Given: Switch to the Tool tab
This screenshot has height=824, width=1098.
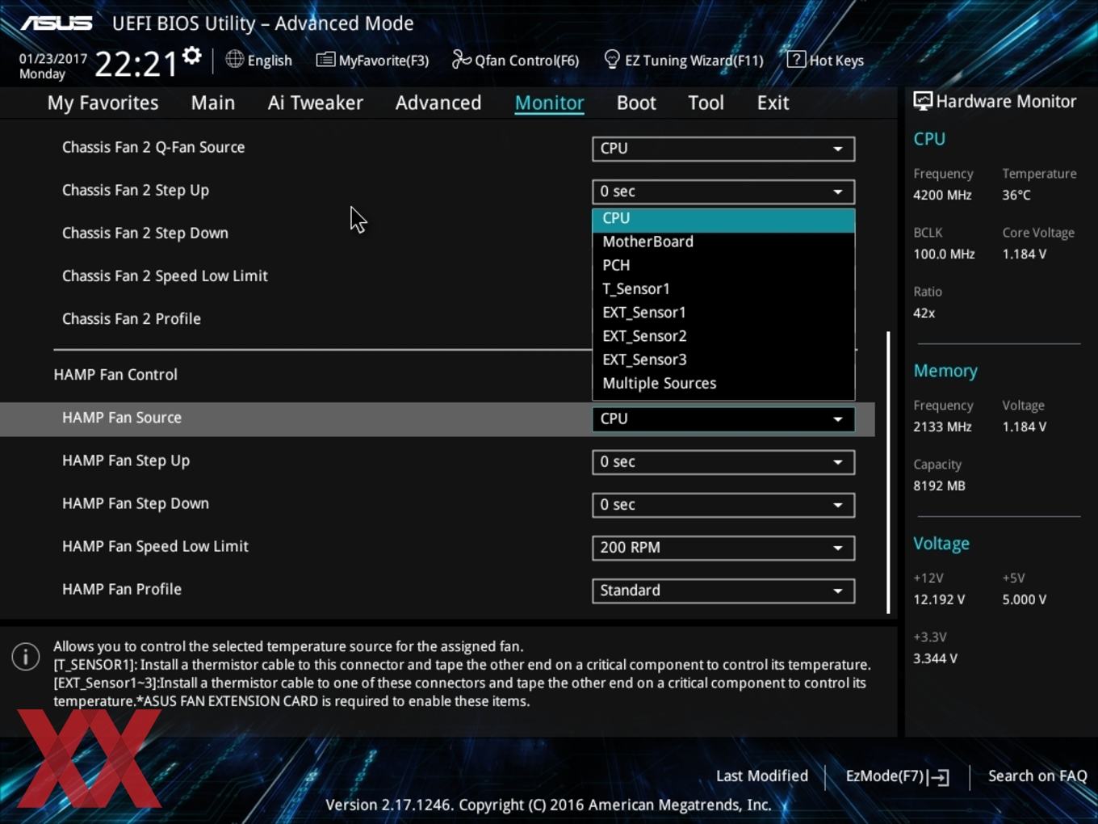Looking at the screenshot, I should [x=706, y=103].
